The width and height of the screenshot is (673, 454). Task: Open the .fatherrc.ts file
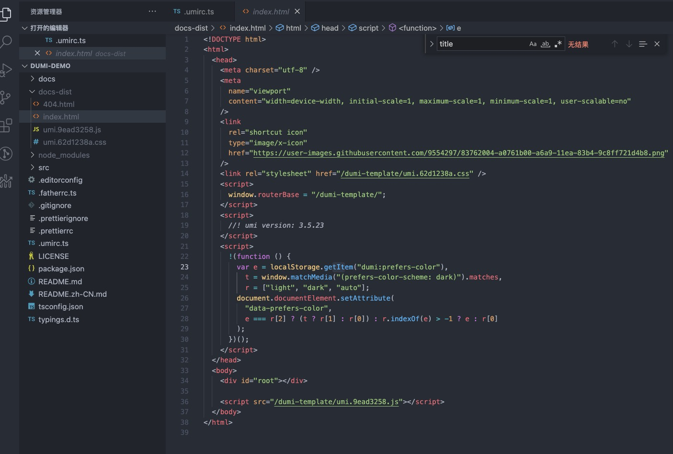pyautogui.click(x=92, y=193)
